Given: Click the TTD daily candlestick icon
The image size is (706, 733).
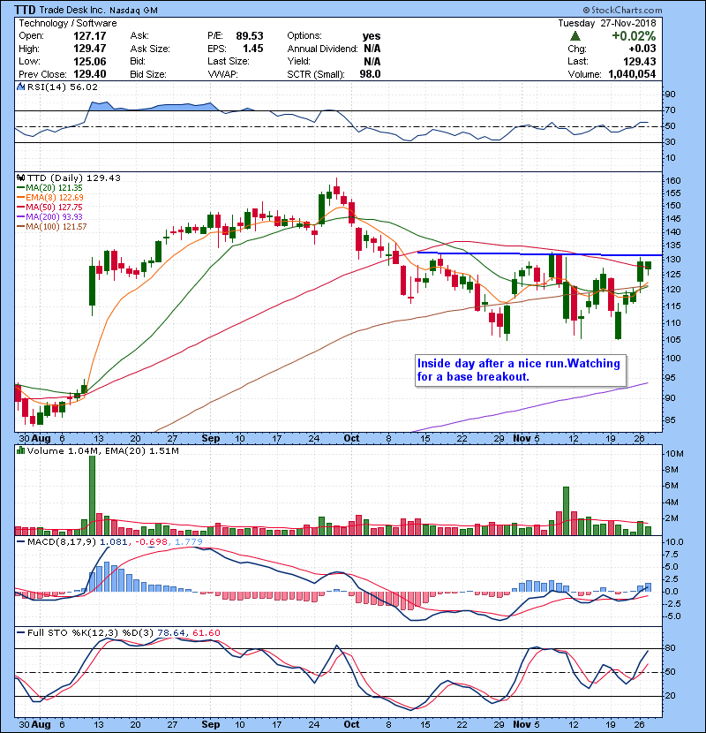Looking at the screenshot, I should (x=20, y=178).
